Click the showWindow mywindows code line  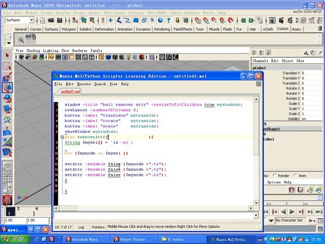coord(91,132)
